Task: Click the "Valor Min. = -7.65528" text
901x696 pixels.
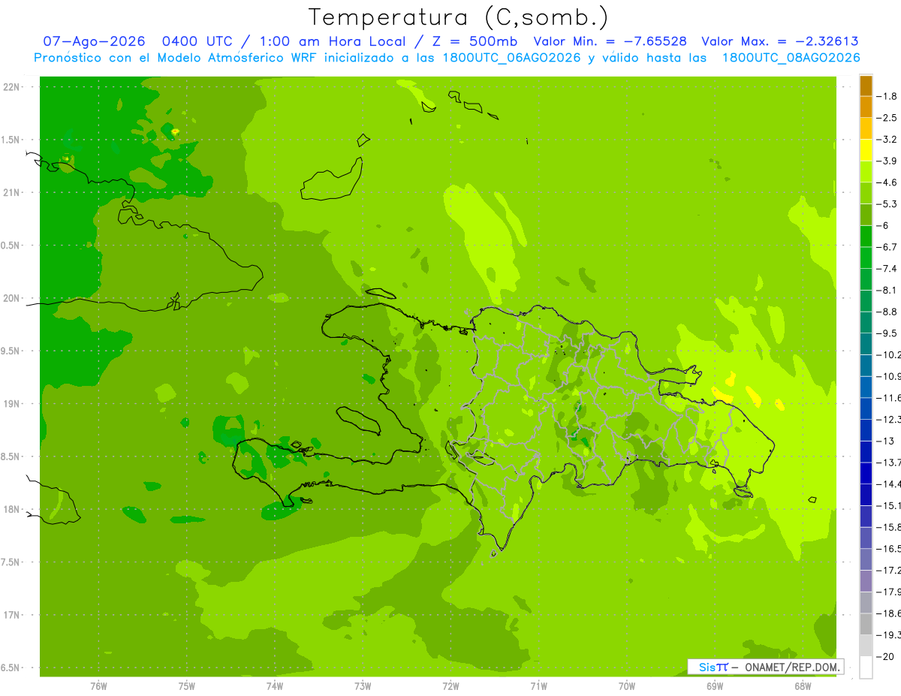Action: [610, 41]
